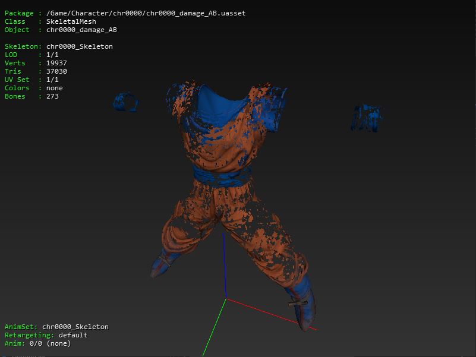Click the green "Colors" label

17,88
